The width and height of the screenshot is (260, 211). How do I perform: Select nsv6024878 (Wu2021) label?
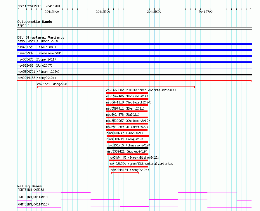pos(123,115)
